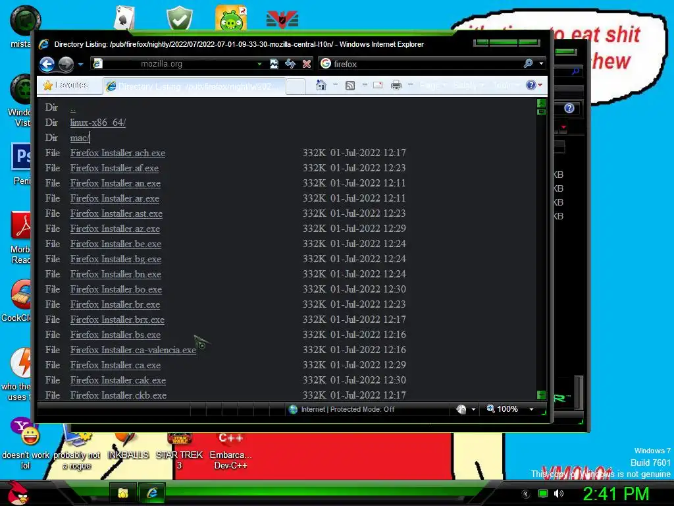Open the Page menu

click(433, 85)
